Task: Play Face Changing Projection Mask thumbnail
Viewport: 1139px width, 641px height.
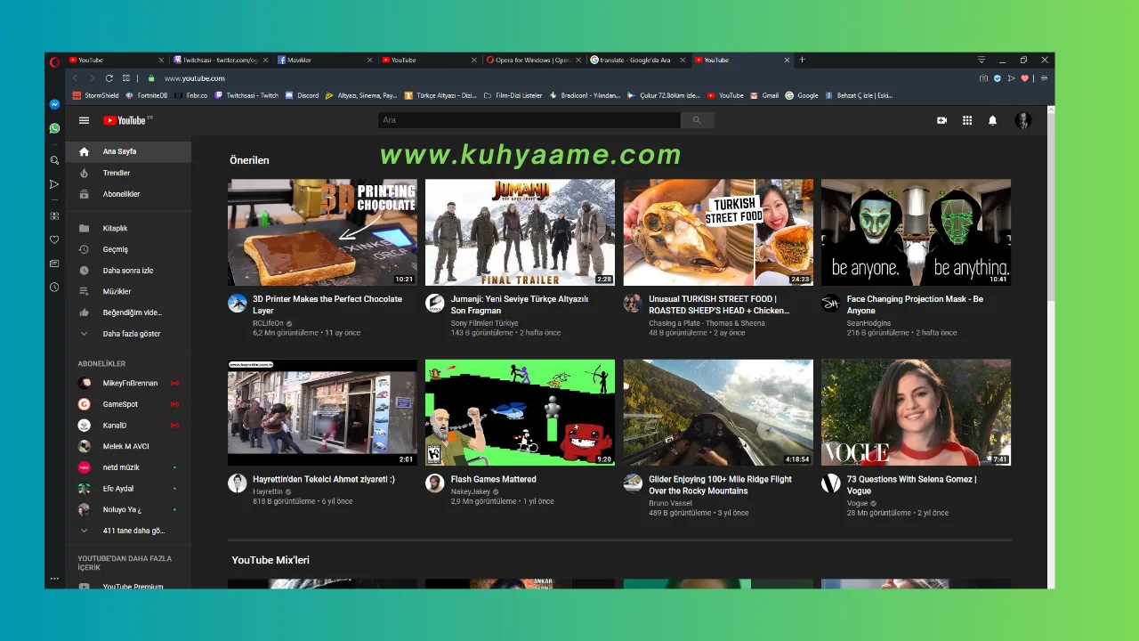Action: [916, 232]
